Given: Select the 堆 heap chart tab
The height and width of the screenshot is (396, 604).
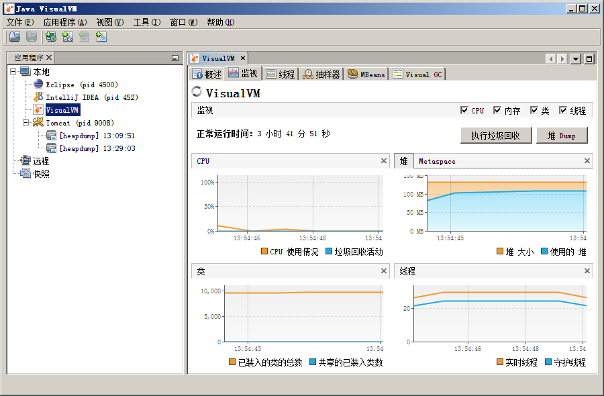Looking at the screenshot, I should tap(404, 161).
